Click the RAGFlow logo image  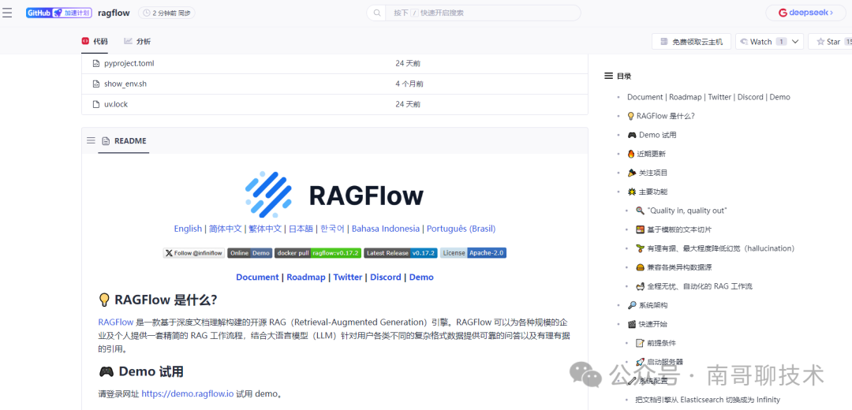(334, 195)
